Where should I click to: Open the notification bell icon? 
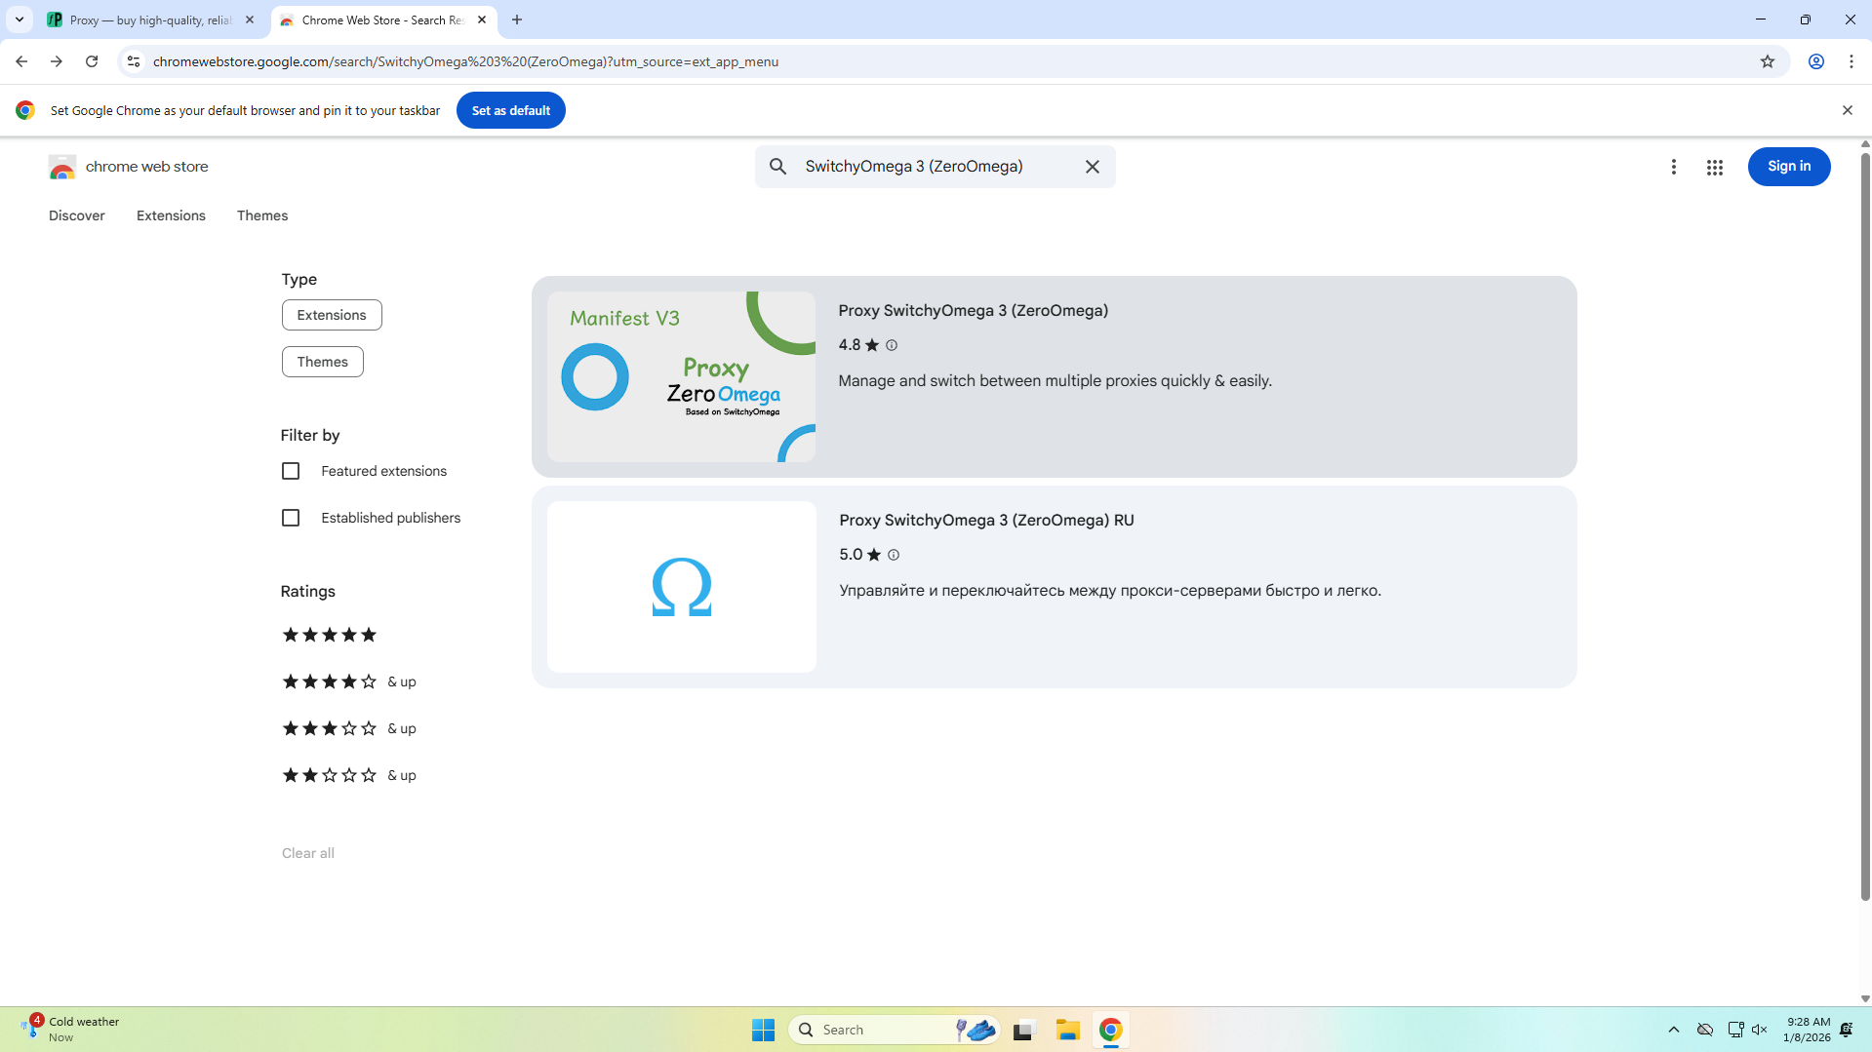[1847, 1030]
